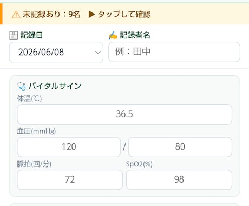249x206 pixels.
Task: Click the 血圧(mmHg) label
Action: tap(36, 131)
